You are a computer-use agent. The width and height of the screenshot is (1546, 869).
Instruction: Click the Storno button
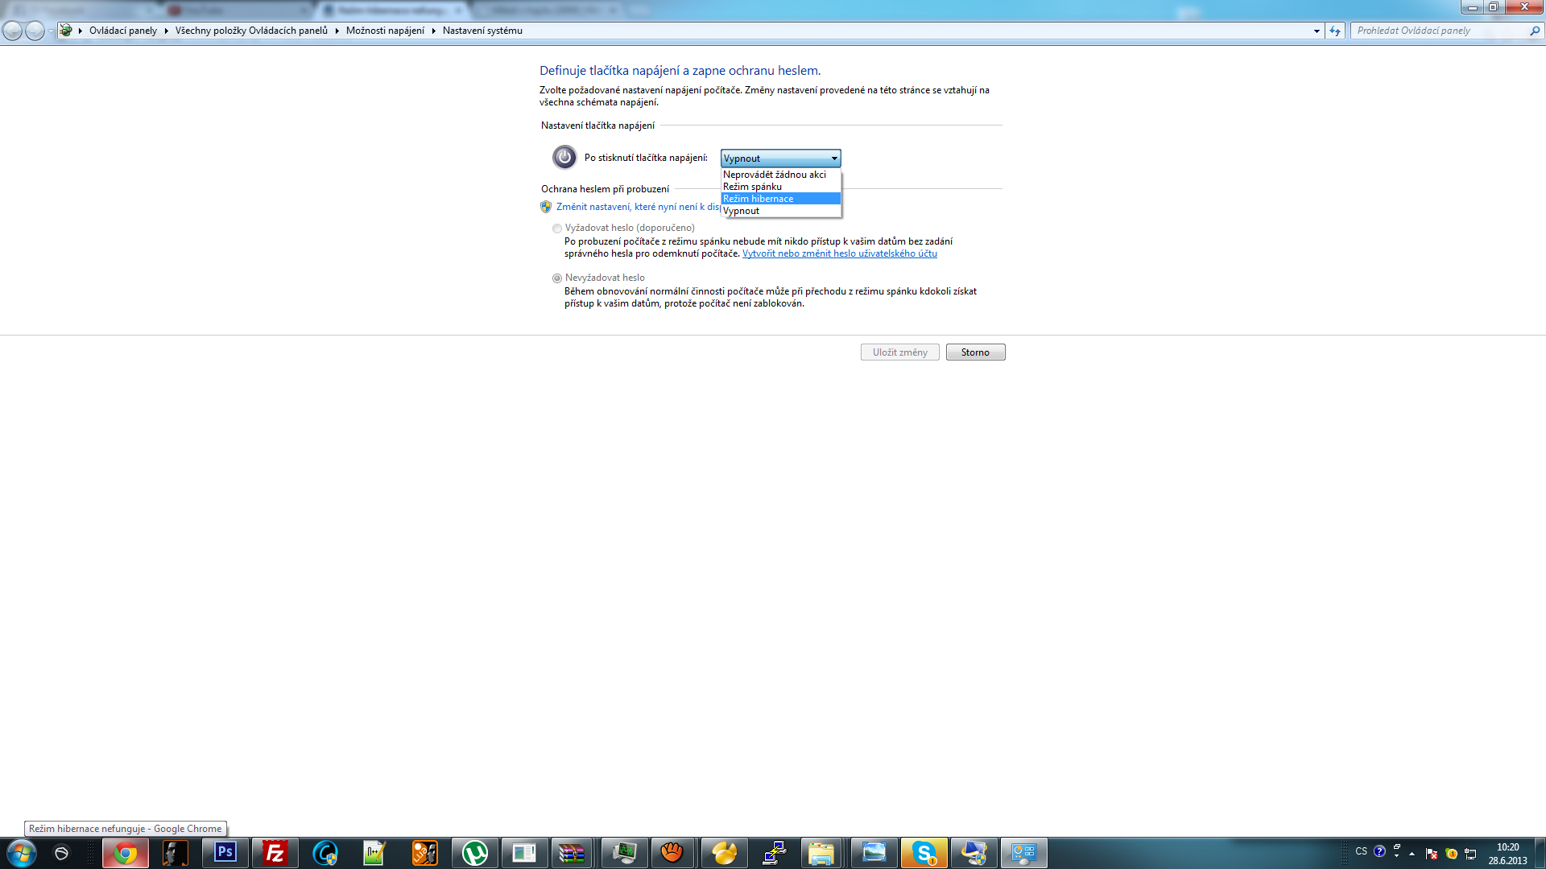975,352
